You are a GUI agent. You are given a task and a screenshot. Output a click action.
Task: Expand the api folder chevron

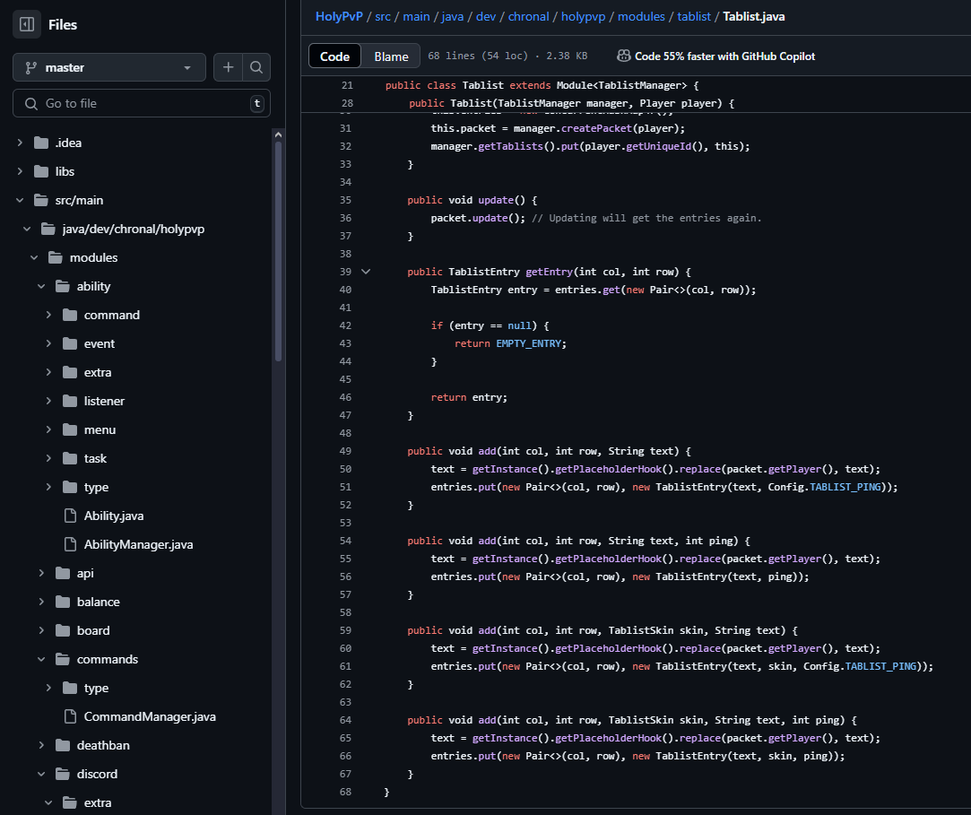click(41, 574)
